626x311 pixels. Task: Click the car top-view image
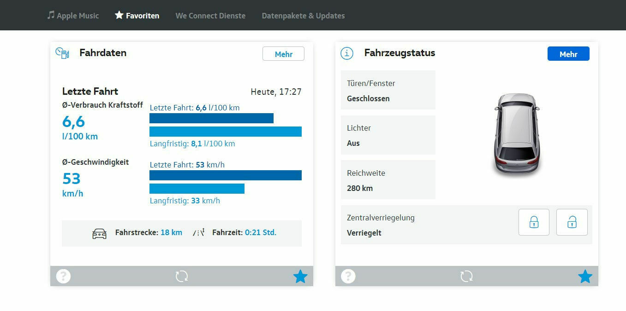[516, 134]
